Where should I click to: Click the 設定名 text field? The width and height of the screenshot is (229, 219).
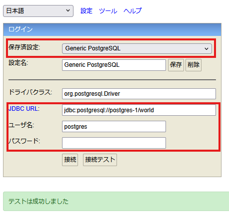tap(114, 65)
